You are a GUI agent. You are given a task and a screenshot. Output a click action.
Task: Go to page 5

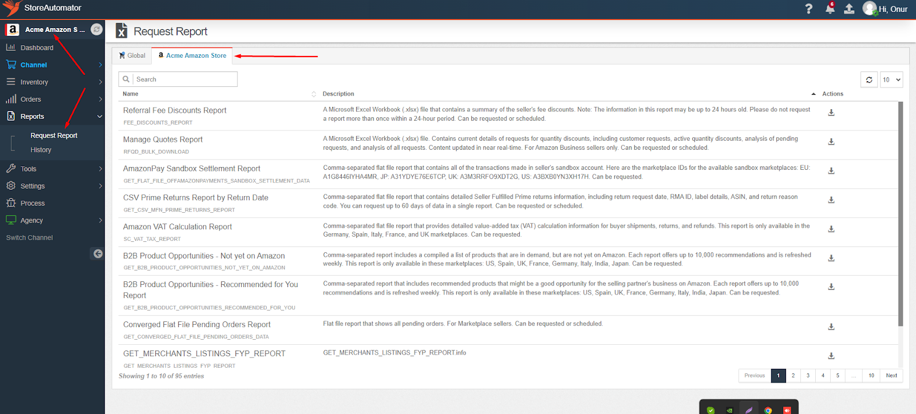[x=838, y=376]
